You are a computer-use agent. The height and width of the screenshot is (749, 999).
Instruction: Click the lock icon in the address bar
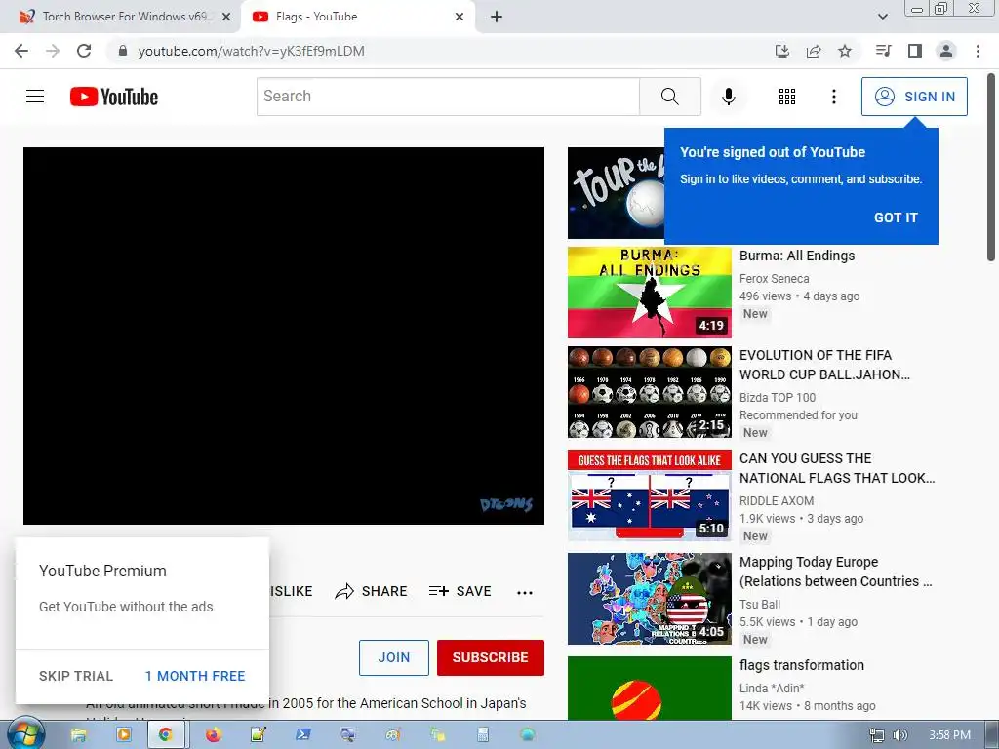coord(123,51)
